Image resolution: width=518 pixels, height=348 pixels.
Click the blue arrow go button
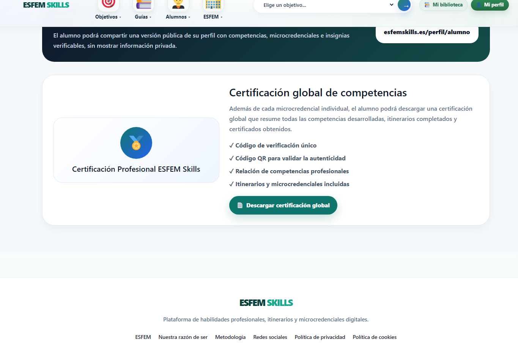(405, 5)
